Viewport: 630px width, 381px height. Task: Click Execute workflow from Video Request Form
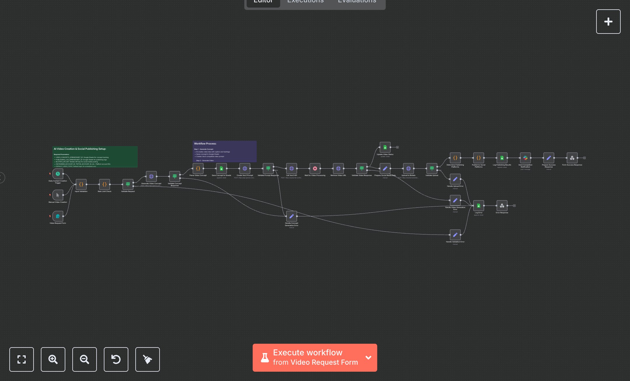pyautogui.click(x=308, y=358)
